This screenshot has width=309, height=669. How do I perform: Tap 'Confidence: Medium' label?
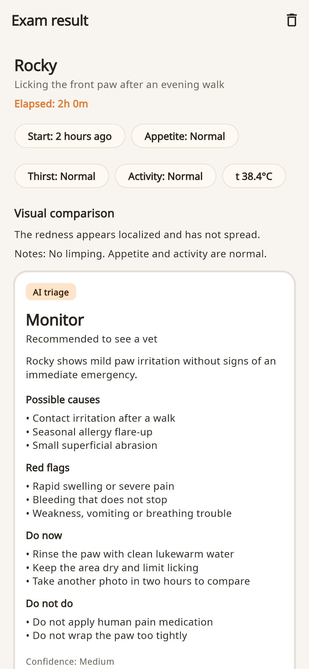pyautogui.click(x=70, y=662)
